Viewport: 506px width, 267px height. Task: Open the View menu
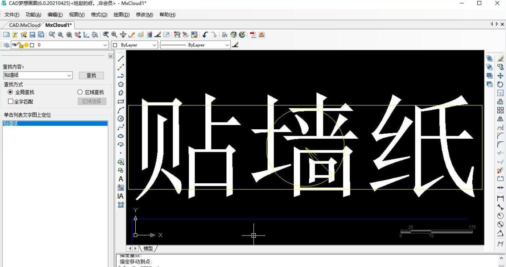coord(77,14)
